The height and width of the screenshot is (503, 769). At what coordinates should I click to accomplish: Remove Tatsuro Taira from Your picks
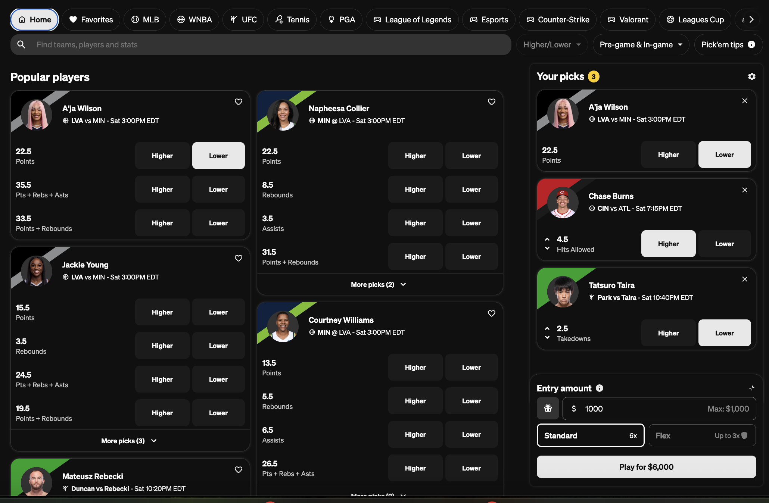[745, 279]
